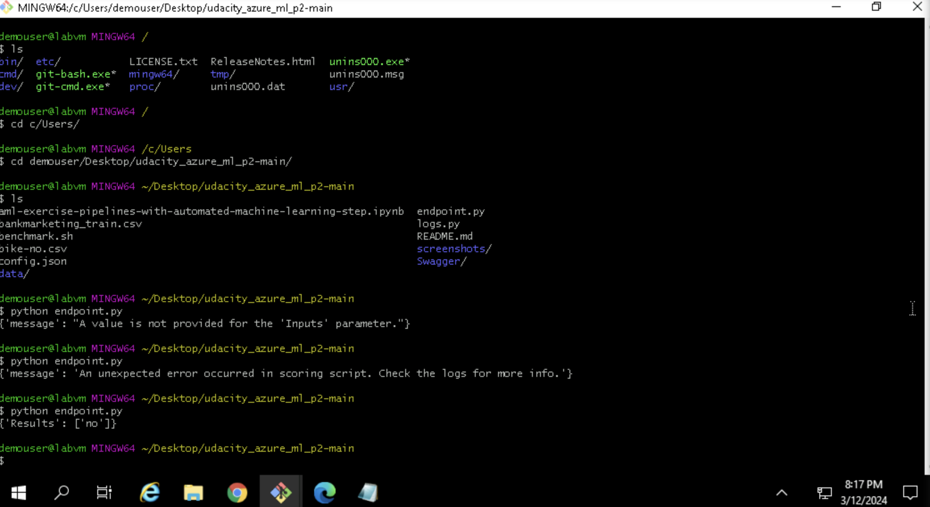This screenshot has width=930, height=507.
Task: Expand the hidden system tray icons chevron
Action: (x=782, y=492)
